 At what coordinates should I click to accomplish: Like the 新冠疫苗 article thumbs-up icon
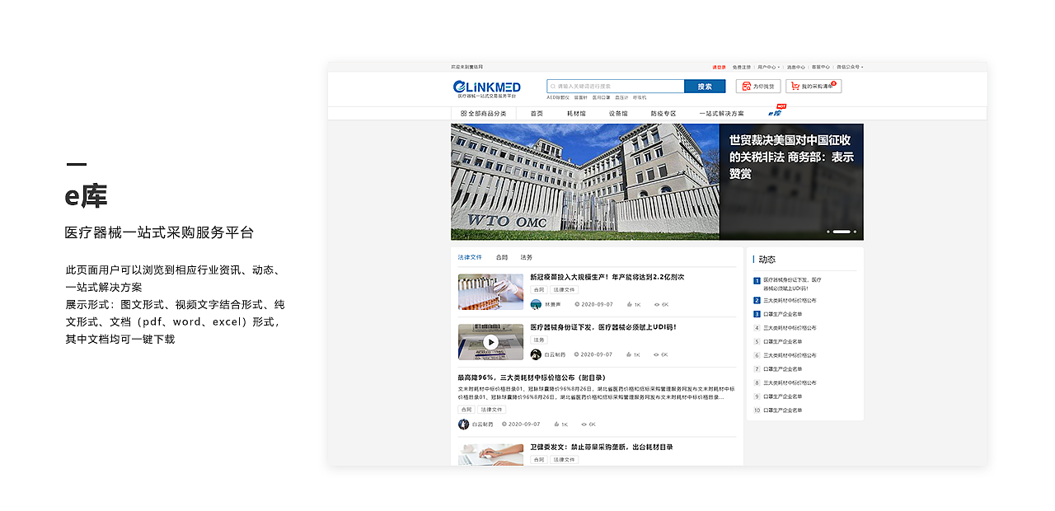click(629, 304)
